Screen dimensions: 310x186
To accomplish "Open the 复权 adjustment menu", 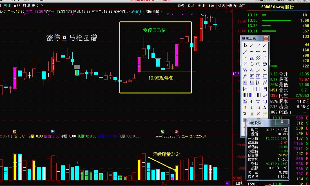I will point(181,6).
